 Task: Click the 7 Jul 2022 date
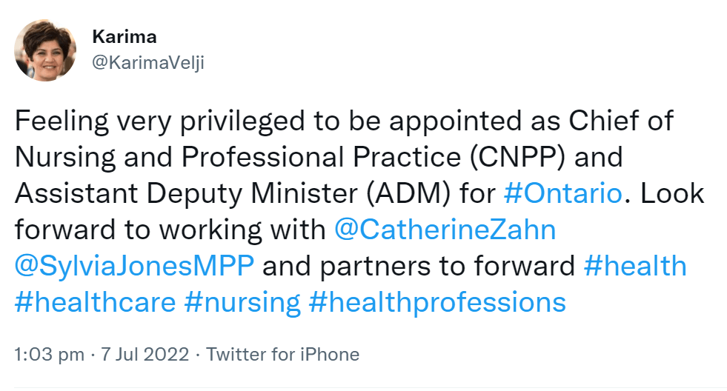144,355
